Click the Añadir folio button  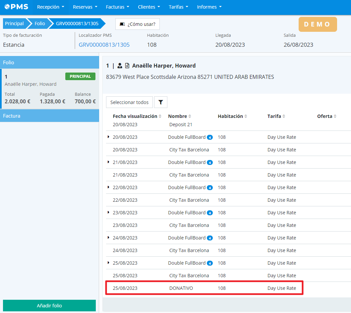[49, 306]
